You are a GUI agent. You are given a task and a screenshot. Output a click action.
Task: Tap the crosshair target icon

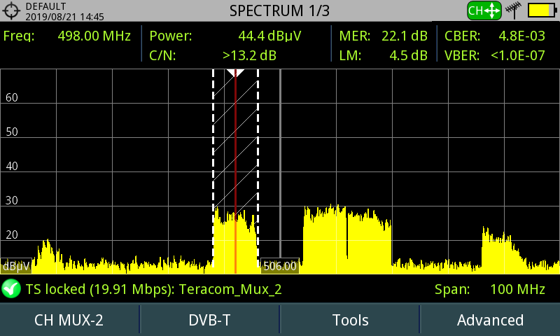point(11,10)
